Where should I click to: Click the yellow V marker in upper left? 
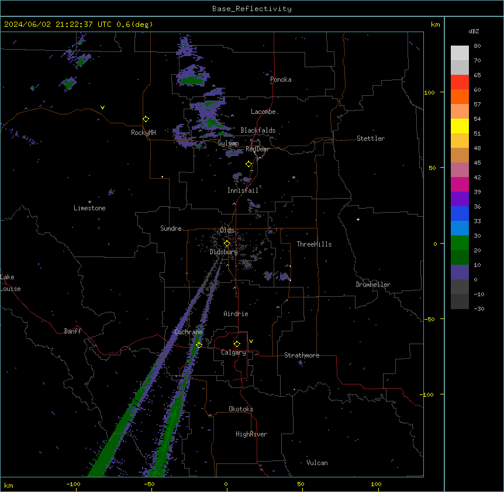point(102,108)
